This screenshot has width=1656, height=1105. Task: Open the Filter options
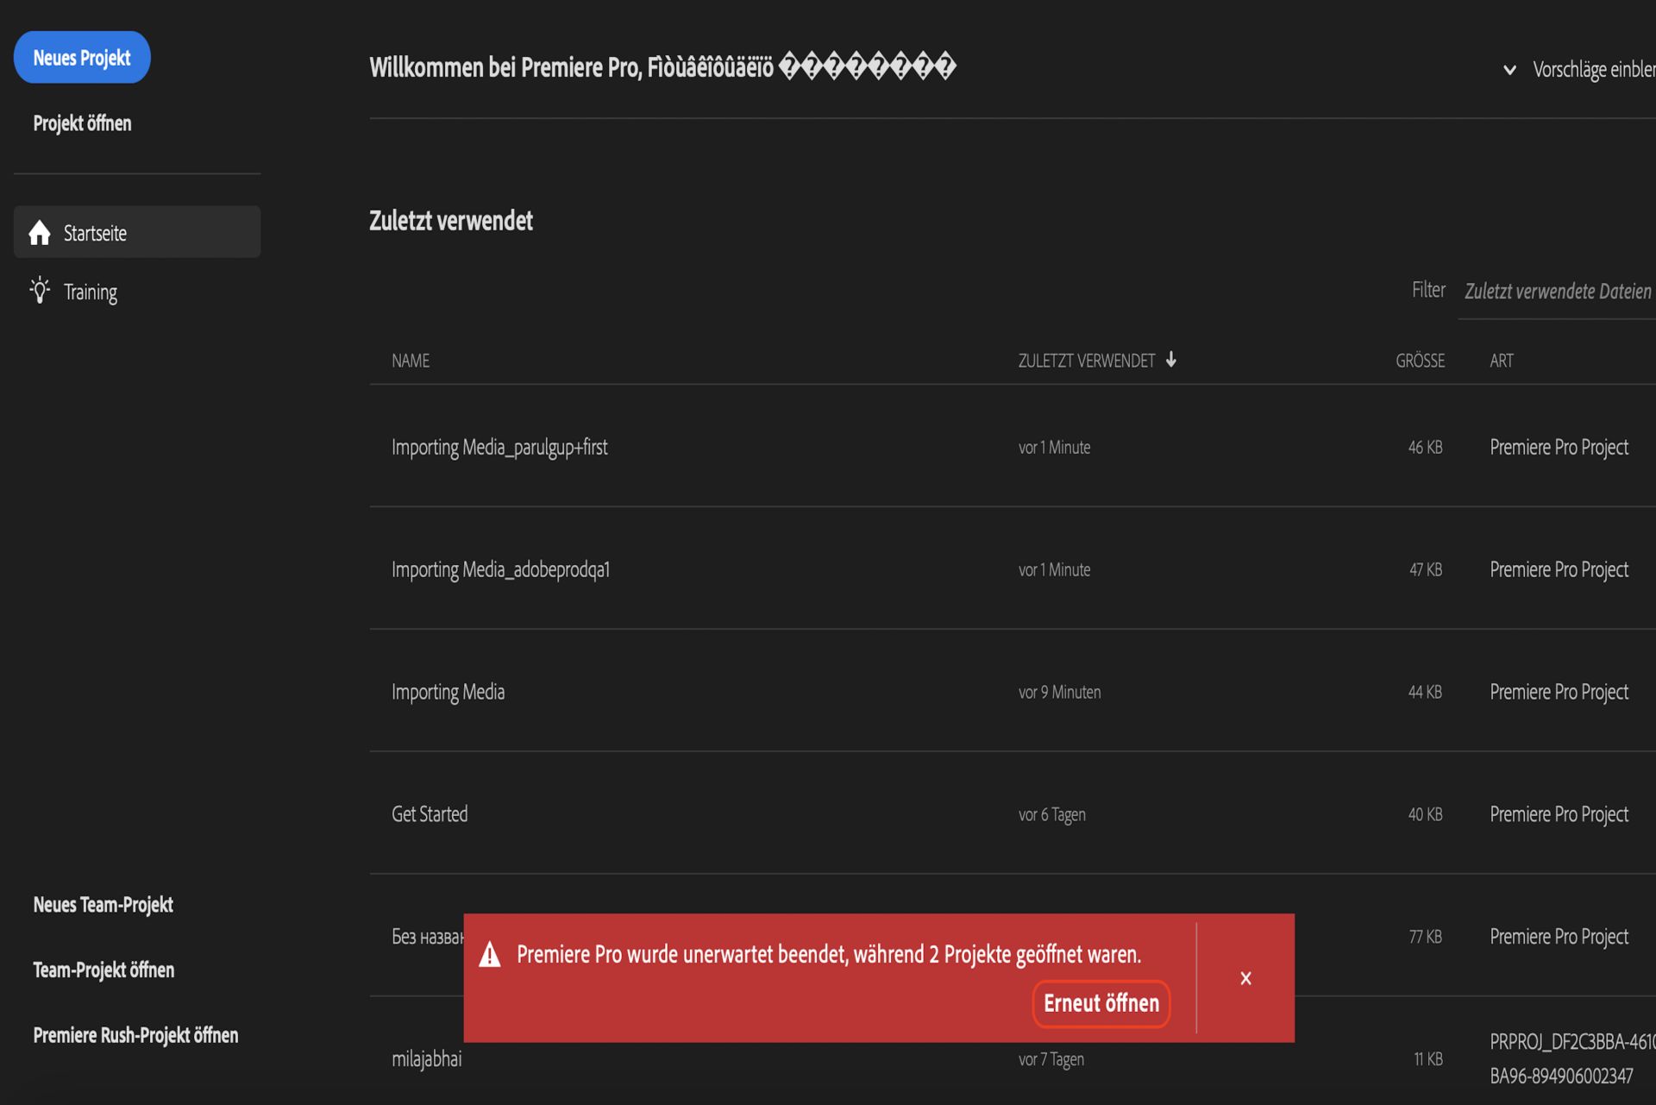pos(1428,290)
